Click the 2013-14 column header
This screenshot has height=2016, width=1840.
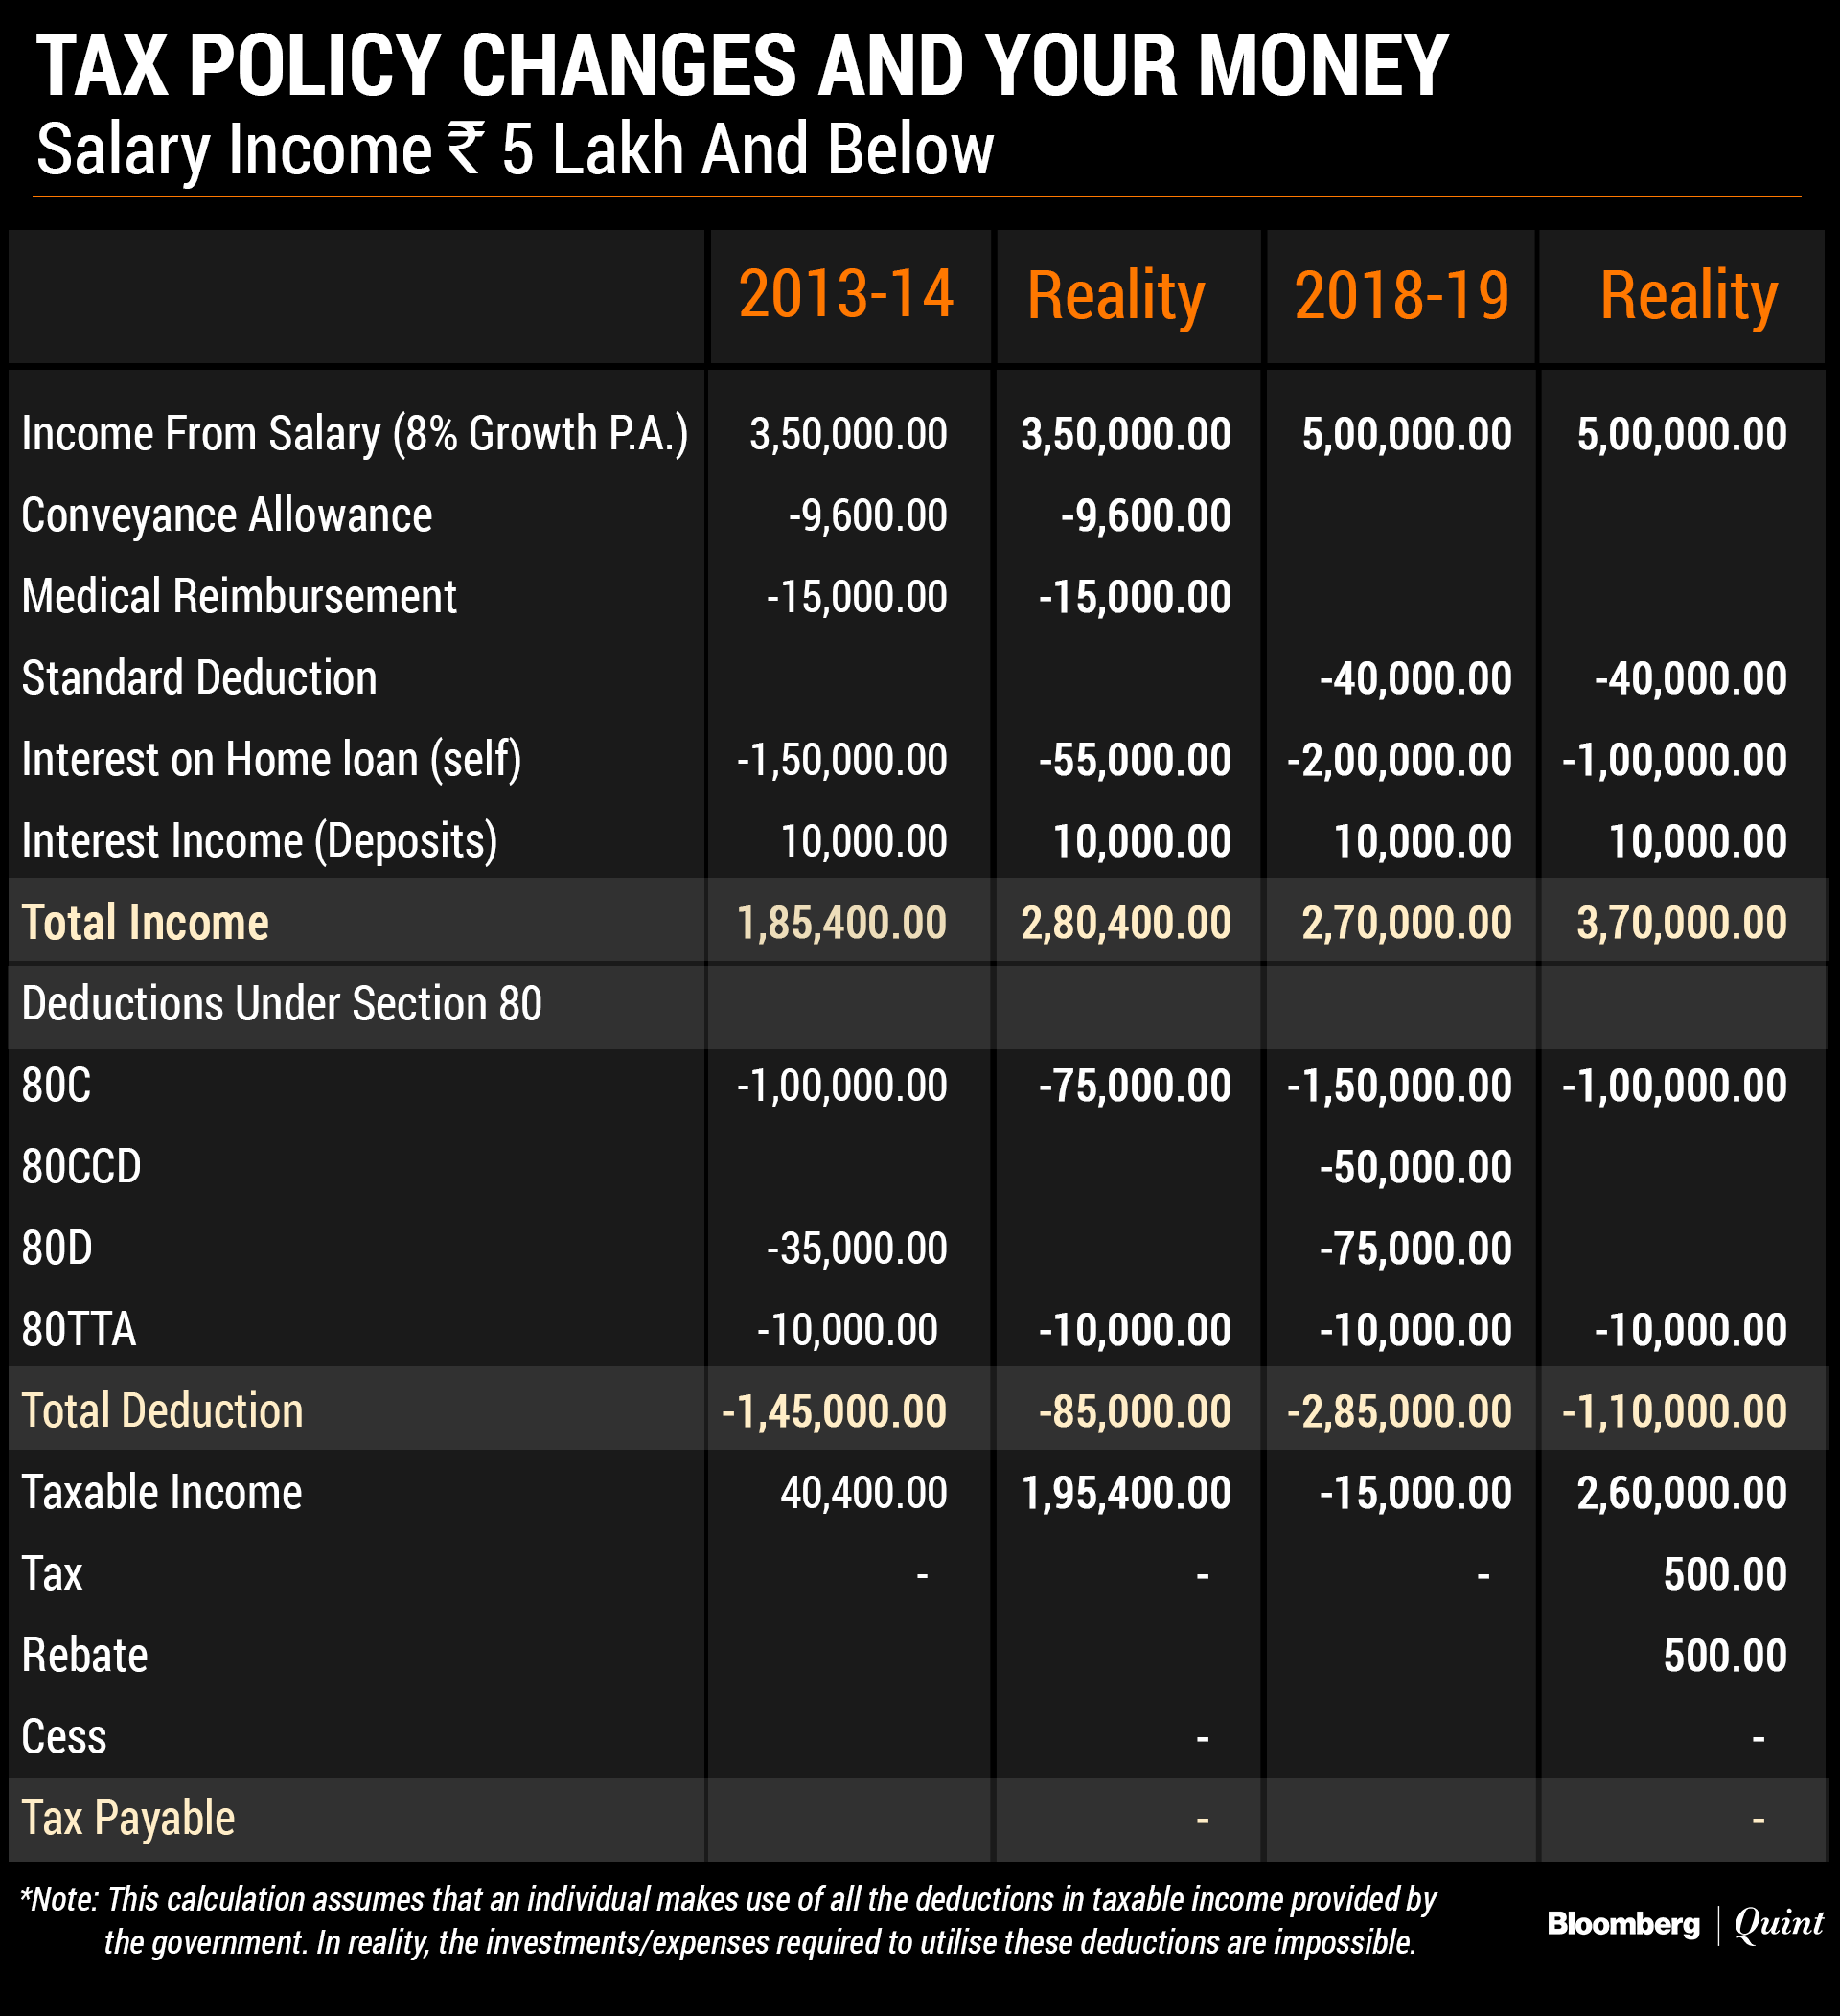(x=846, y=296)
